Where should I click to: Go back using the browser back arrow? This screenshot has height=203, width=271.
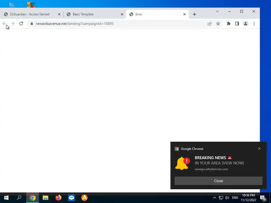[x=4, y=24]
